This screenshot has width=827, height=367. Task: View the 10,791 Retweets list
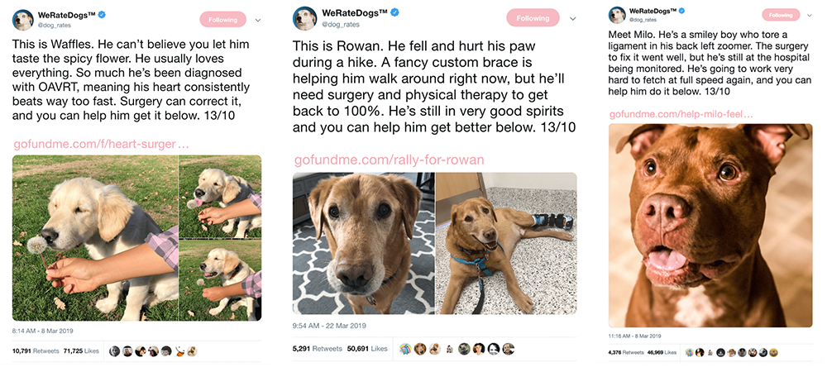(x=36, y=351)
